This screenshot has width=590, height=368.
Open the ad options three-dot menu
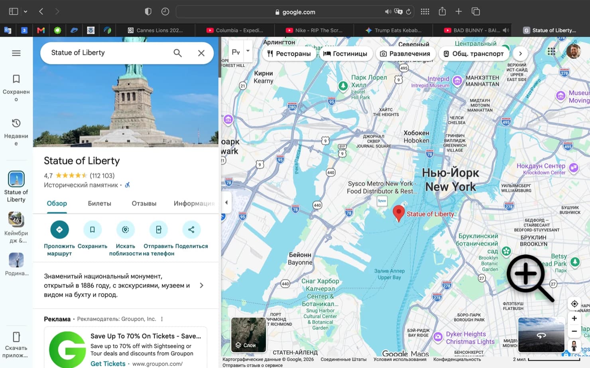coord(162,319)
